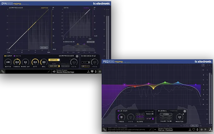Step through DYN3000 presets with arrows
Image resolution: width=214 pixels, height=134 pixels.
pos(96,72)
